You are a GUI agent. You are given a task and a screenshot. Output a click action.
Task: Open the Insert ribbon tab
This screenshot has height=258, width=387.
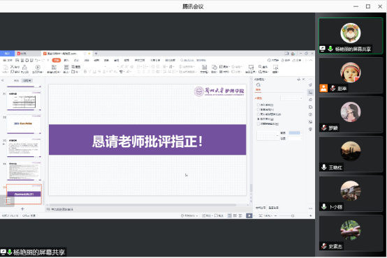click(x=66, y=60)
